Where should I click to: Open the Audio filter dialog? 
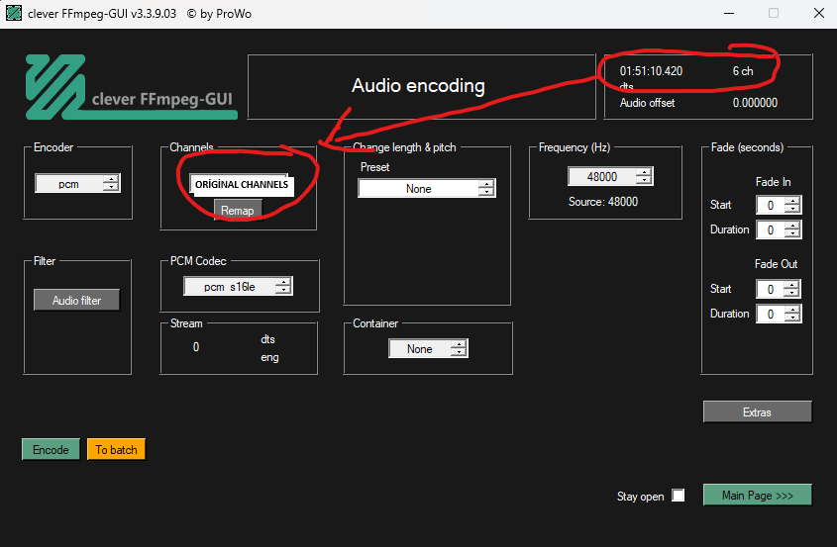coord(77,300)
